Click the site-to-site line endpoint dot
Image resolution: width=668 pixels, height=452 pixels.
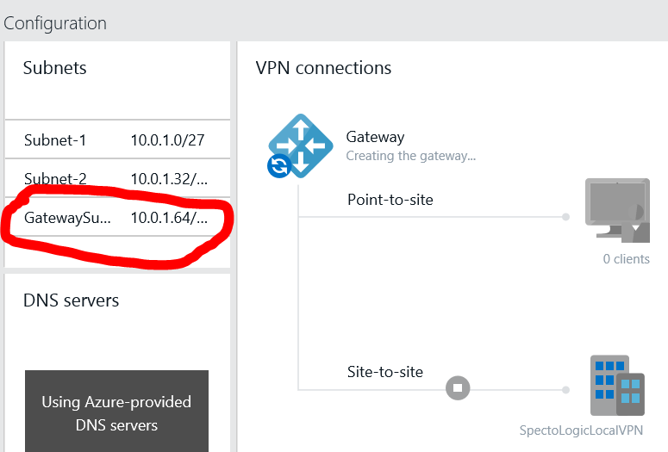[x=565, y=389]
